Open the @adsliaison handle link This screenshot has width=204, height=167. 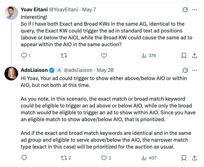click(78, 70)
